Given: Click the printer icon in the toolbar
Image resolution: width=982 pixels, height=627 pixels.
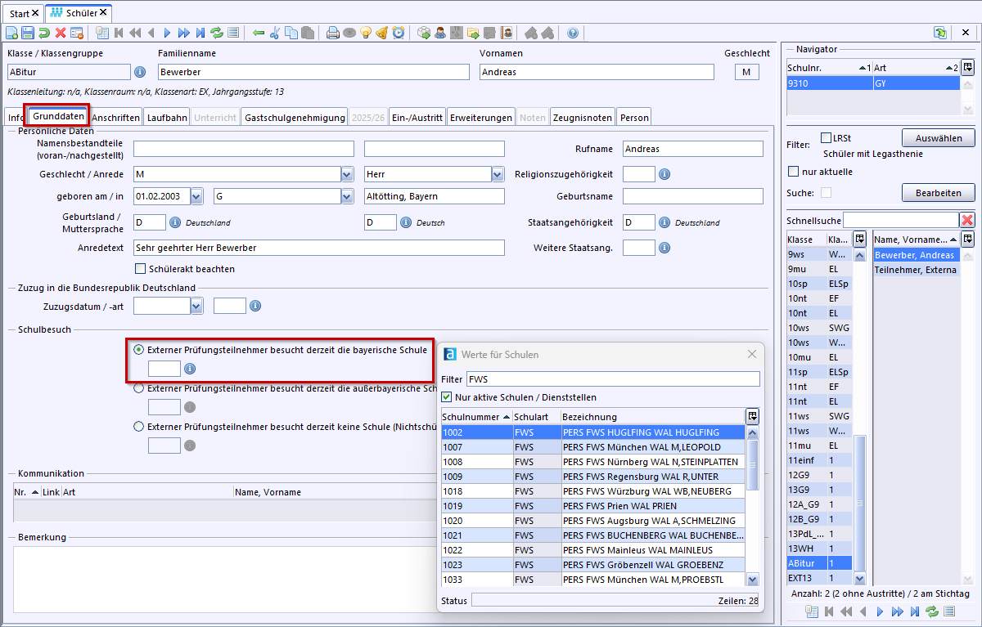Looking at the screenshot, I should (333, 33).
